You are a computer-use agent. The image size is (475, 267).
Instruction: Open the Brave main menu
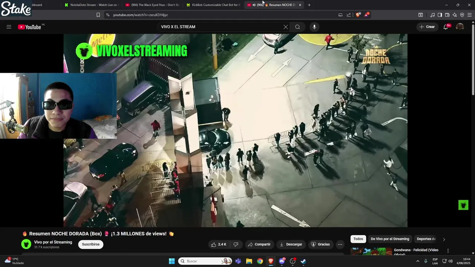469,15
